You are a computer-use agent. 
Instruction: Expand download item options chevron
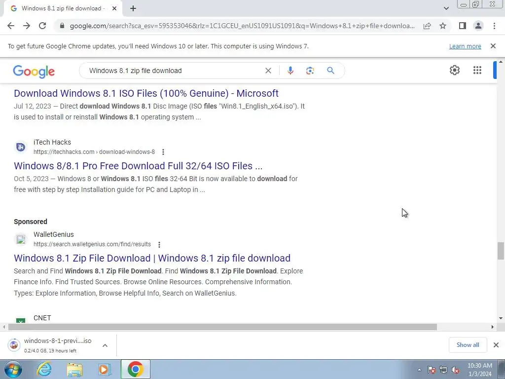[x=105, y=345]
